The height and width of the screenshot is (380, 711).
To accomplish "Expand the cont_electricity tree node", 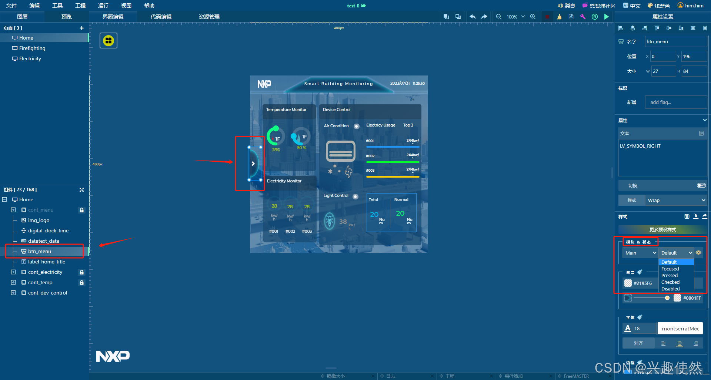I will pyautogui.click(x=13, y=272).
